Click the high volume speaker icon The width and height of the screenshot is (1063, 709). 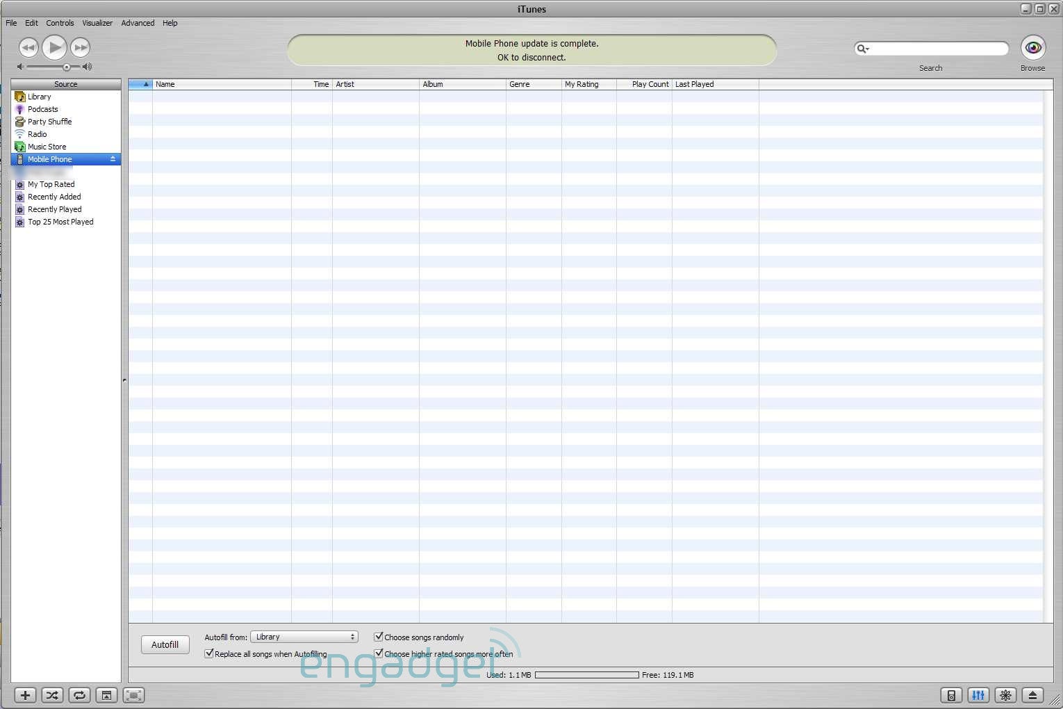(87, 67)
